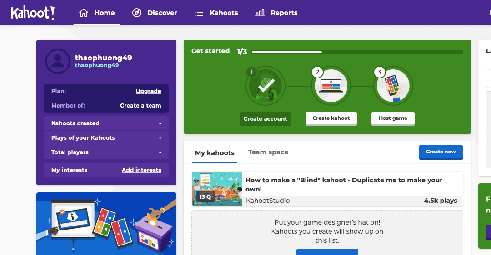Switch to the My kahoots tab
Screen dimensions: 491x255
click(215, 153)
